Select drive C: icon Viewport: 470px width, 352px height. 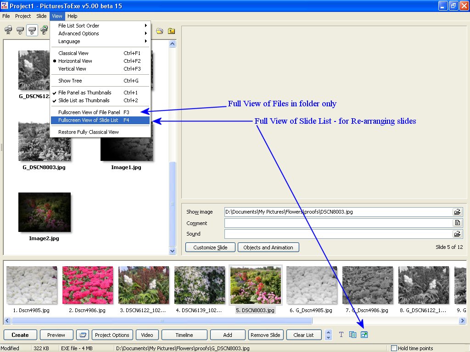(20, 30)
